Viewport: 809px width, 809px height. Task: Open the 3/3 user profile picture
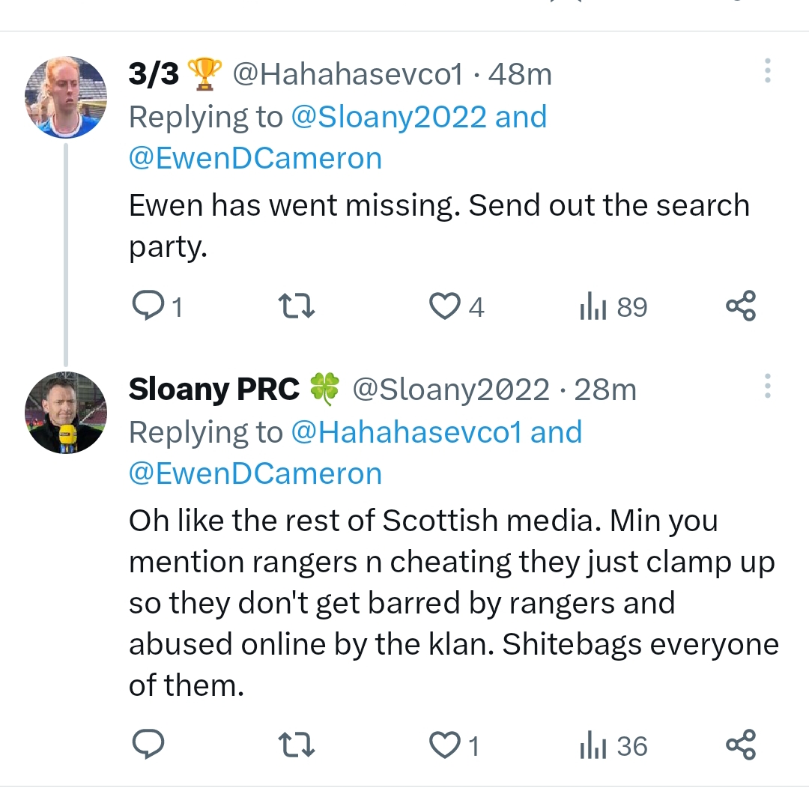pyautogui.click(x=65, y=97)
